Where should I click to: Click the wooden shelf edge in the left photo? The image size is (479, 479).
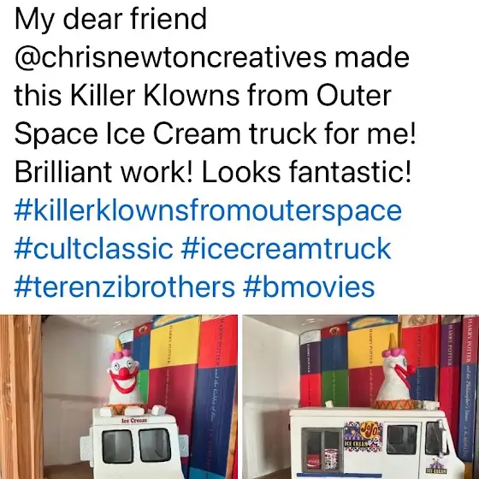point(21,397)
